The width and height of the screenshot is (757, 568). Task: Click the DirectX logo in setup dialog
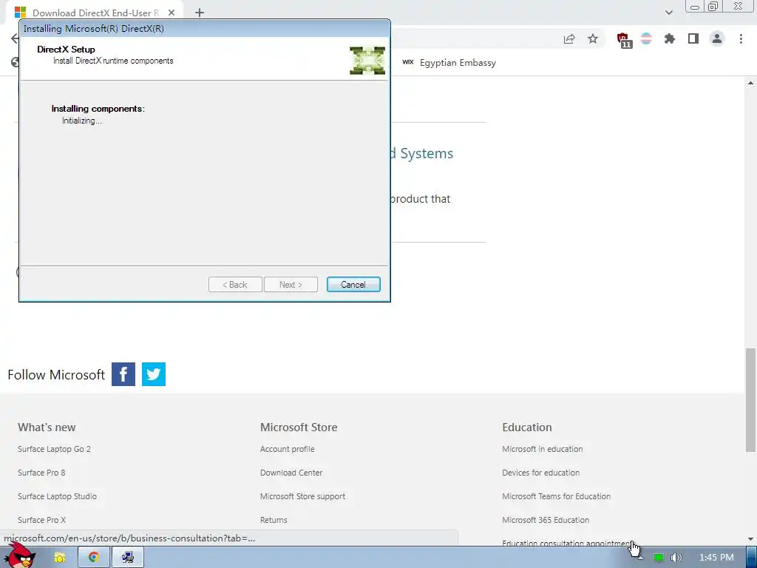point(367,61)
